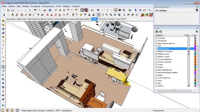This screenshot has width=200, height=112.
Task: Select the Push/Pull tool
Action: 52,15
